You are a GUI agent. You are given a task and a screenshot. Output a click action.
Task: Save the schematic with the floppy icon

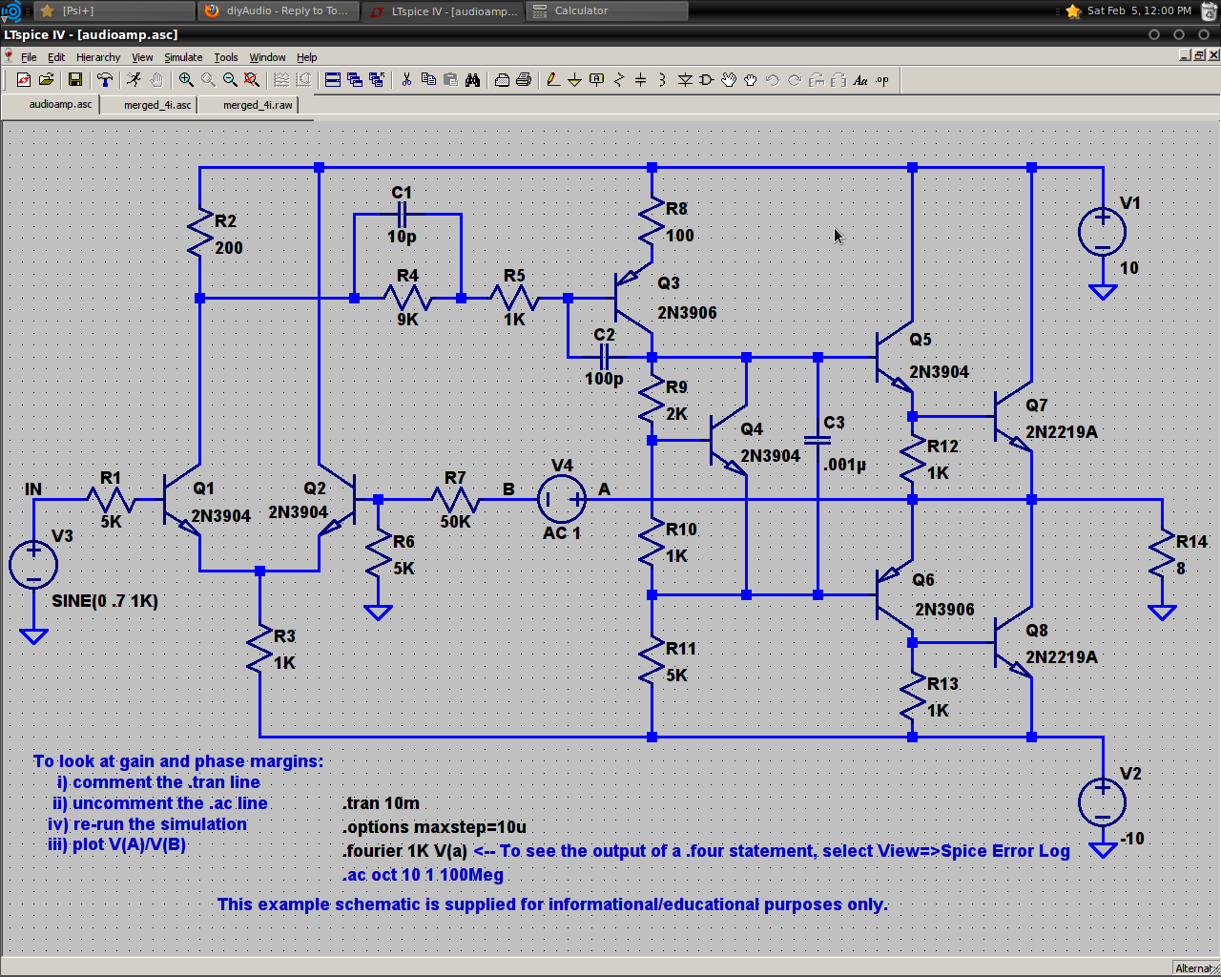(x=75, y=80)
